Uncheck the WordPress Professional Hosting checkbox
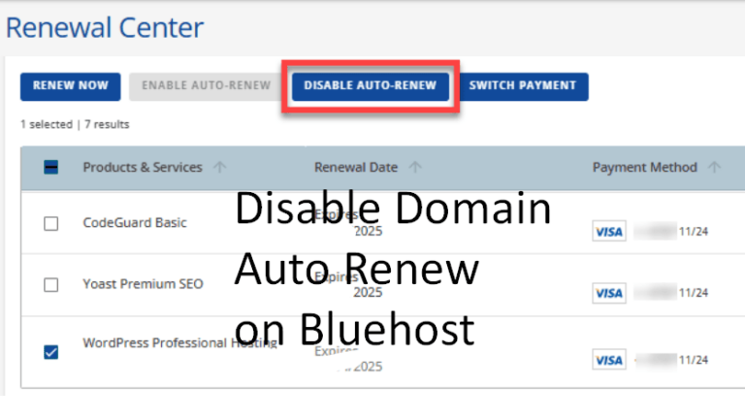The image size is (745, 419). pyautogui.click(x=50, y=352)
